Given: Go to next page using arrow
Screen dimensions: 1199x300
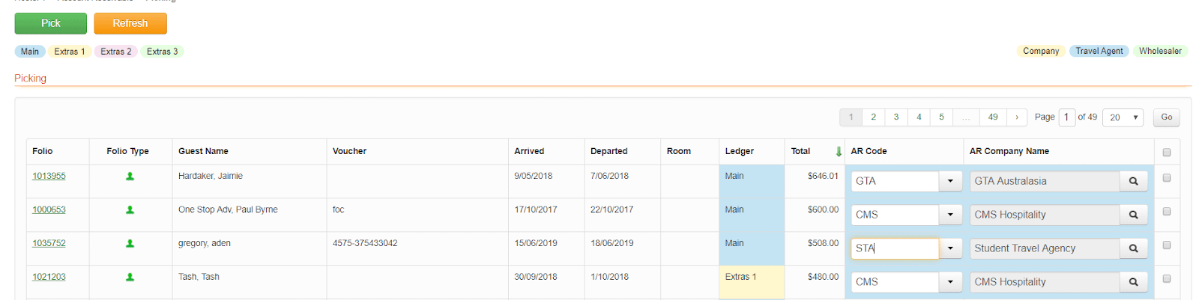Looking at the screenshot, I should (1017, 117).
